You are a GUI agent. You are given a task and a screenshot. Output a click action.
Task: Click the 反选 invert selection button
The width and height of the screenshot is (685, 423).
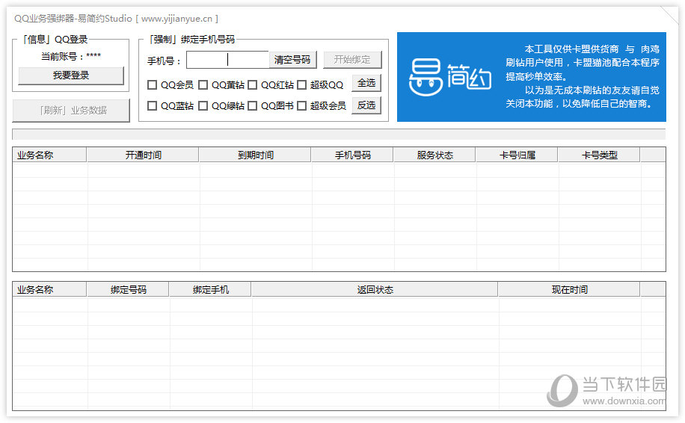pos(366,105)
